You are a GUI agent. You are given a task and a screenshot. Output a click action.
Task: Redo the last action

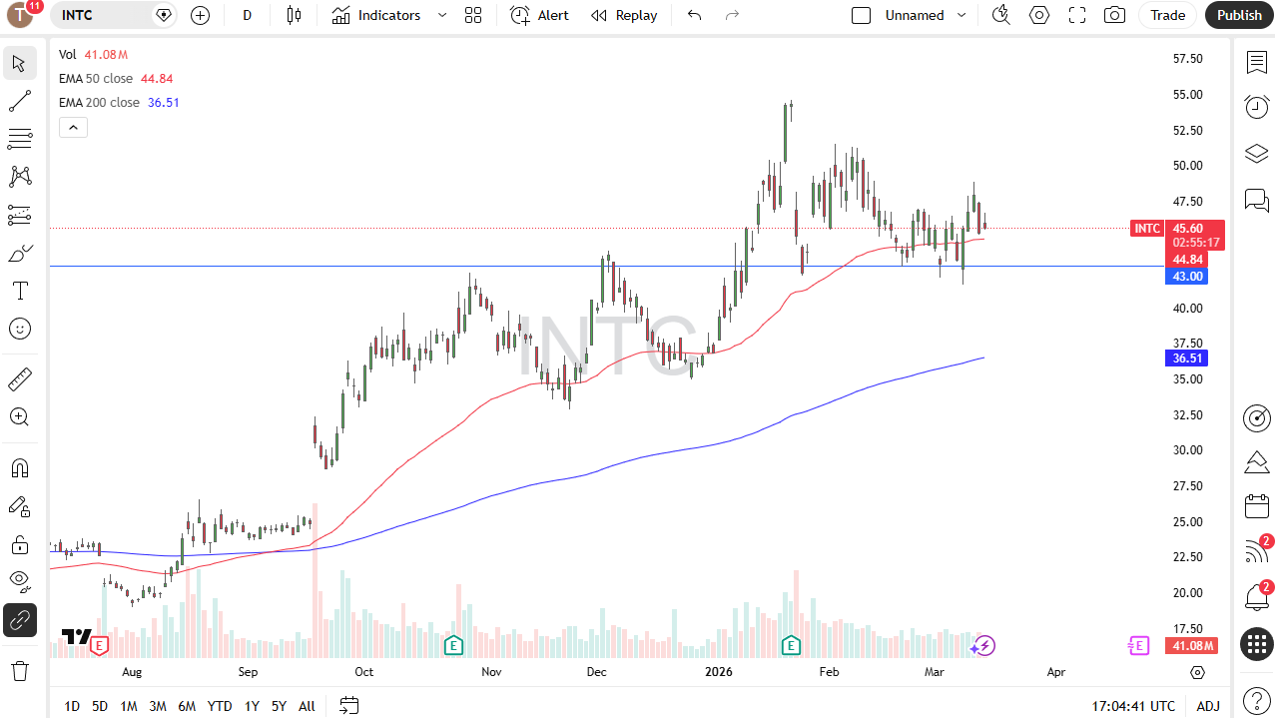[732, 15]
